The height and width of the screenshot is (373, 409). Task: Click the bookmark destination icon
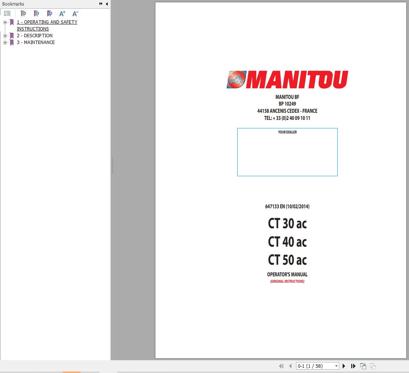tap(50, 14)
